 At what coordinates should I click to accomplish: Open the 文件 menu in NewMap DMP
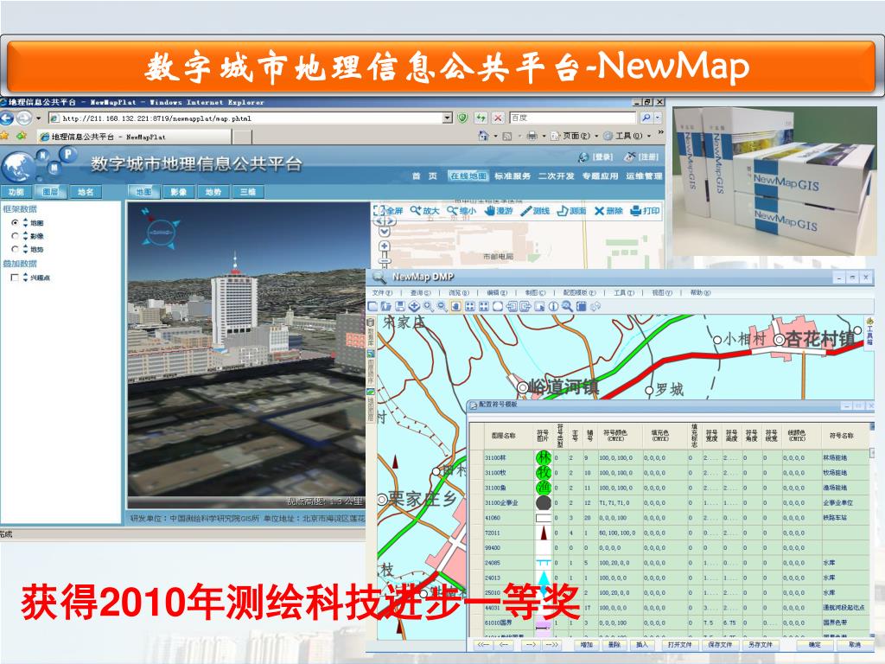[x=382, y=292]
